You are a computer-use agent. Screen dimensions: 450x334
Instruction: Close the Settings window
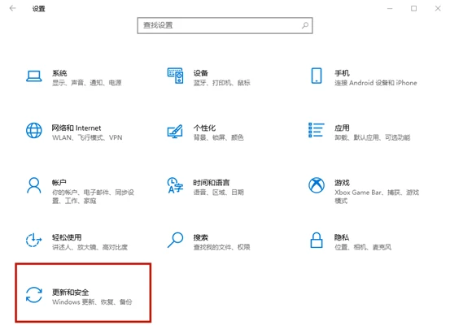pyautogui.click(x=438, y=8)
